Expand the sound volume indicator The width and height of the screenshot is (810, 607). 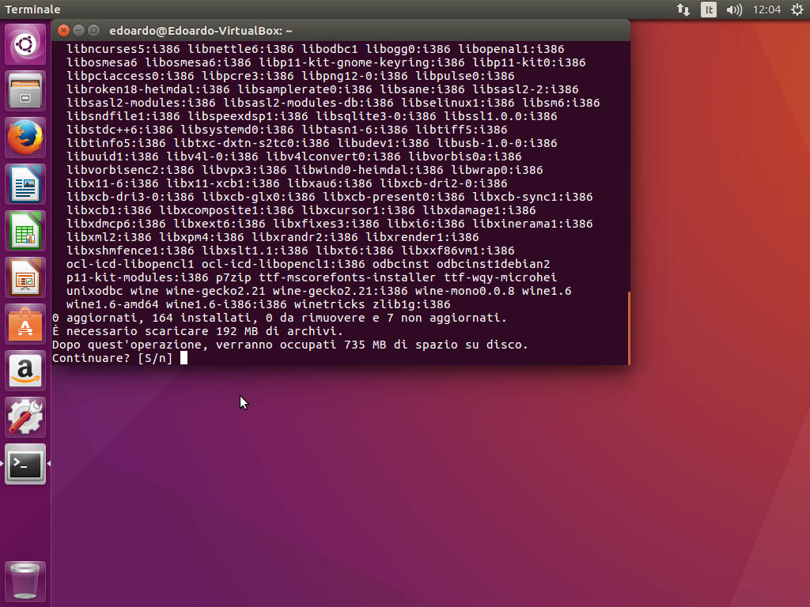[734, 9]
